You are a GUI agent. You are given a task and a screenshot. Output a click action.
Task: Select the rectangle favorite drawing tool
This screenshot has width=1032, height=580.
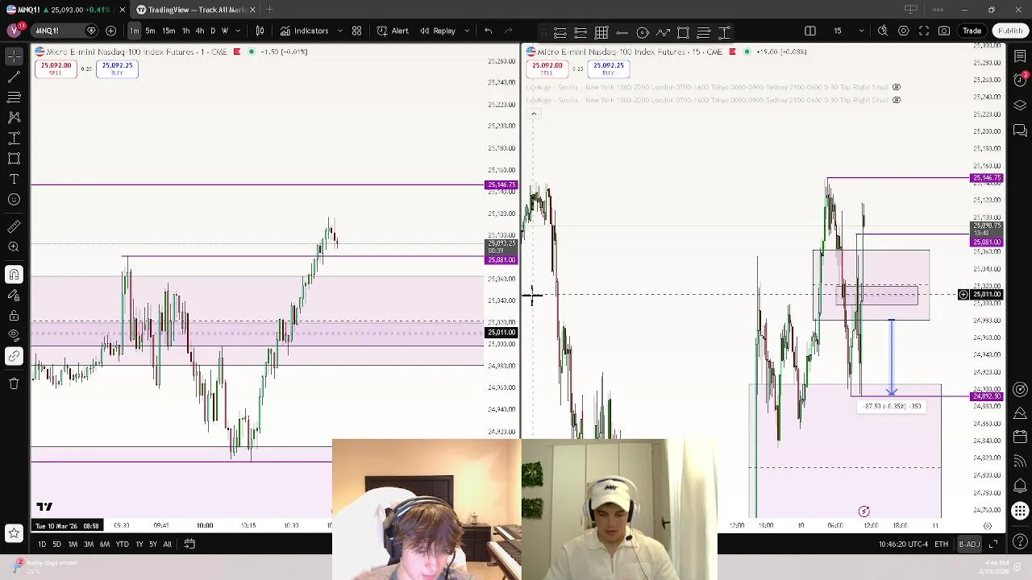(683, 33)
